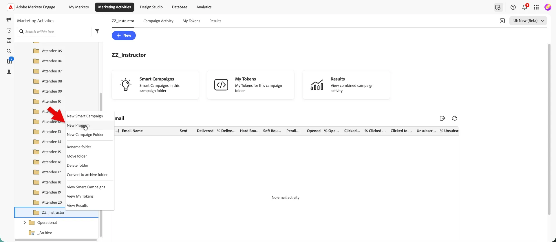556x242 pixels.
Task: Go to the Design Studio tab
Action: tap(151, 7)
